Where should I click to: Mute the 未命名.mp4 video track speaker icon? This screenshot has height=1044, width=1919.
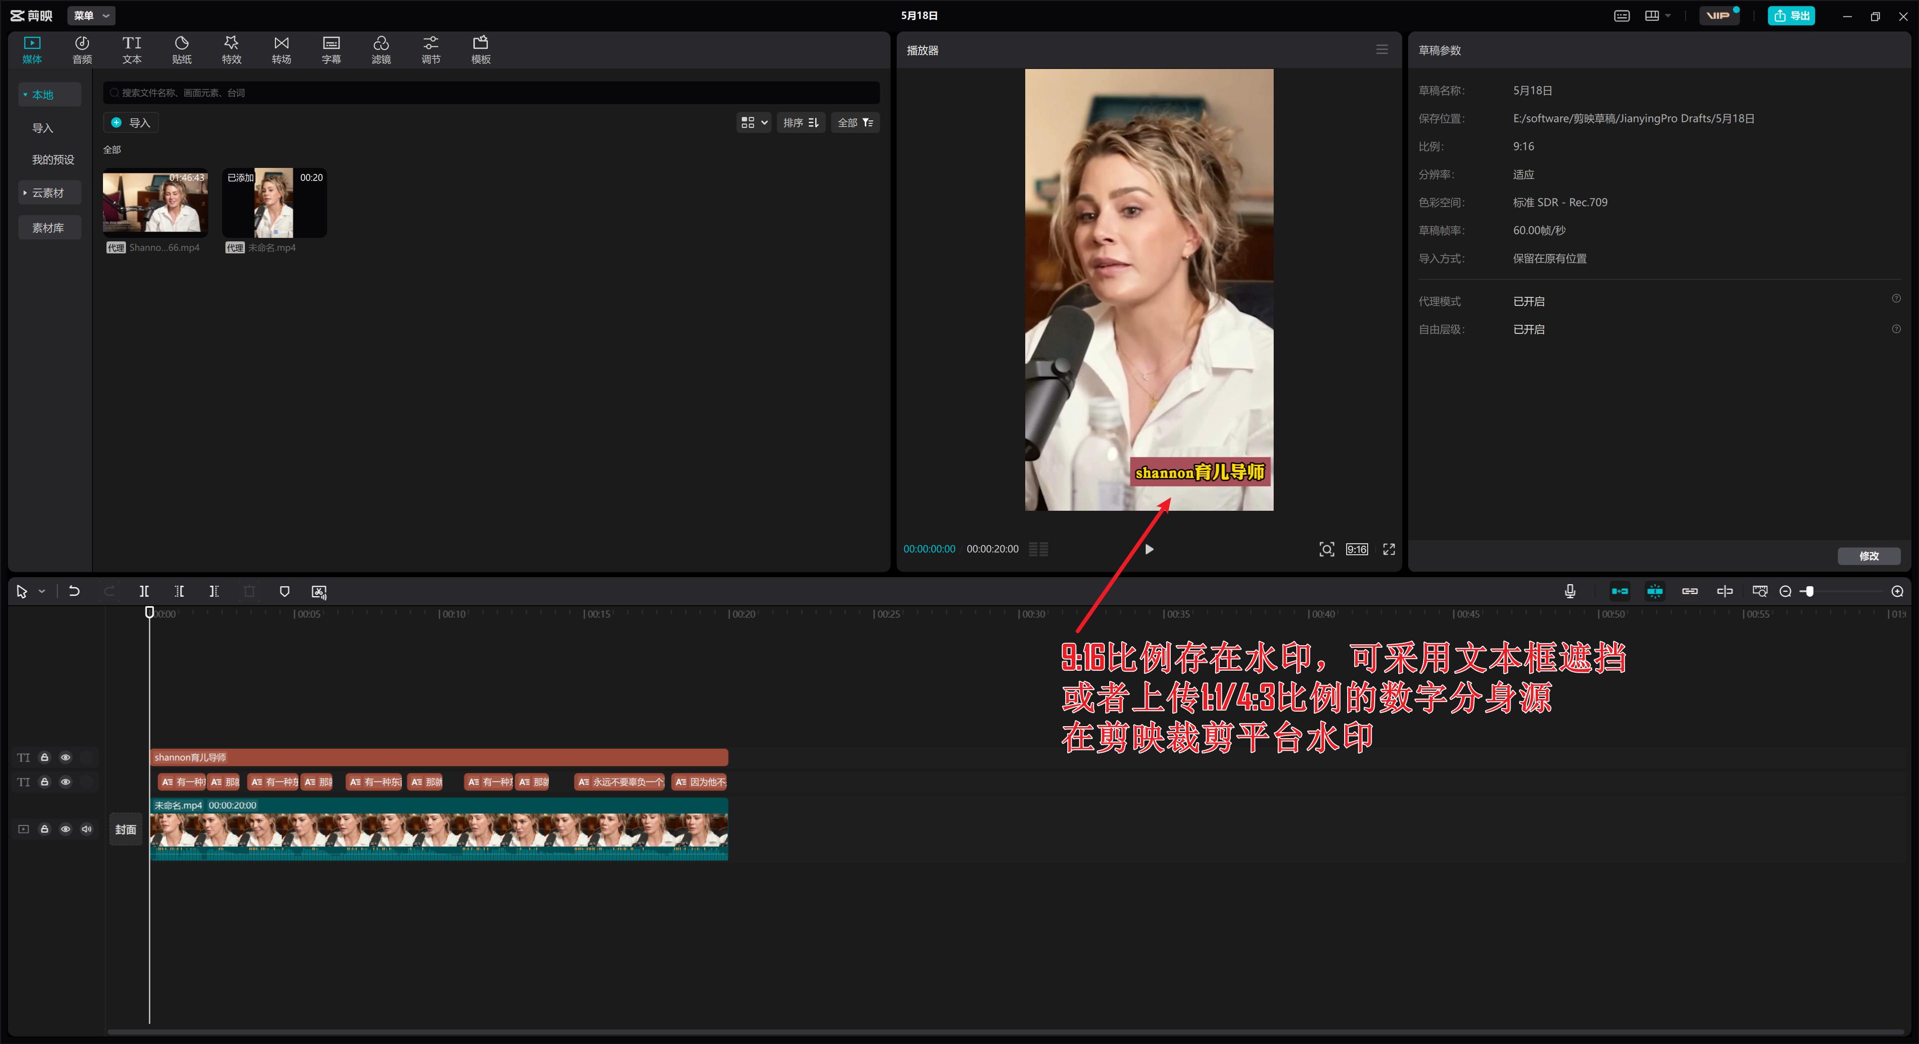(87, 829)
